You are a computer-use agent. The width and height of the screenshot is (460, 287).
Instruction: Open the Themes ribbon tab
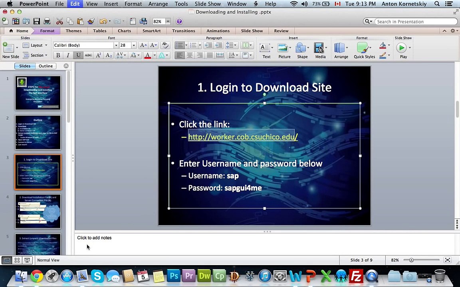[73, 31]
